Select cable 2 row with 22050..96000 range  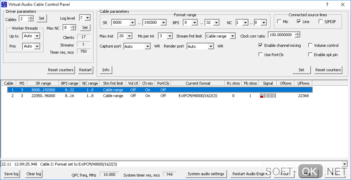point(160,96)
